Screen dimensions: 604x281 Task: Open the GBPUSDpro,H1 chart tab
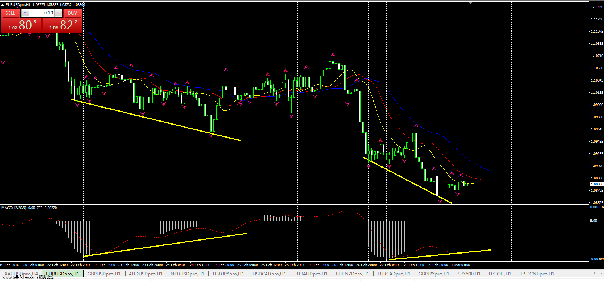coord(104,274)
